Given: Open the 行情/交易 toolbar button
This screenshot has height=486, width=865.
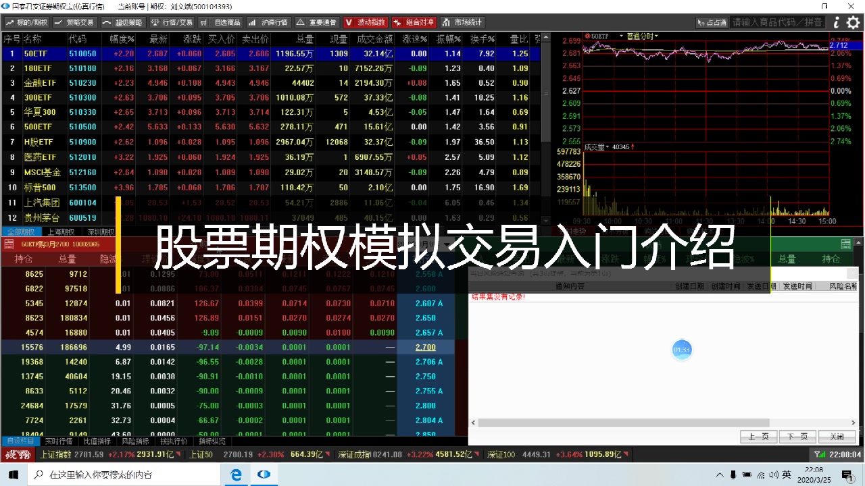Looking at the screenshot, I should pyautogui.click(x=172, y=22).
